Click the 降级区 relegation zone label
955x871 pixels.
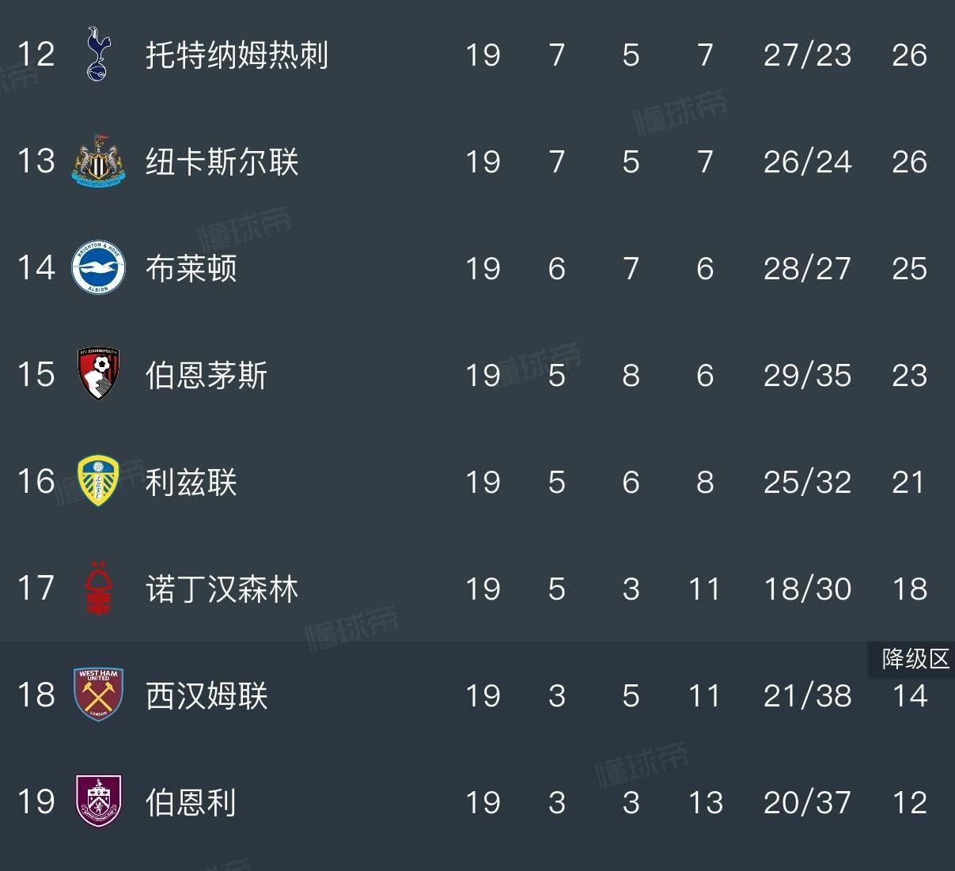(x=915, y=658)
